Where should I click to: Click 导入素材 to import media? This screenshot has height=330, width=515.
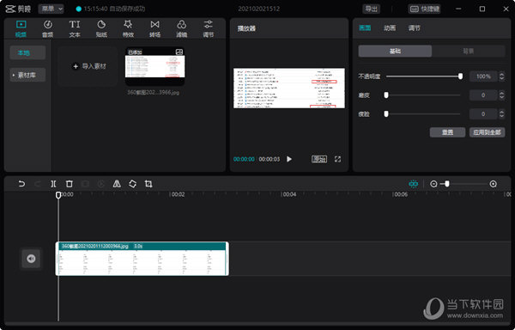[88, 66]
